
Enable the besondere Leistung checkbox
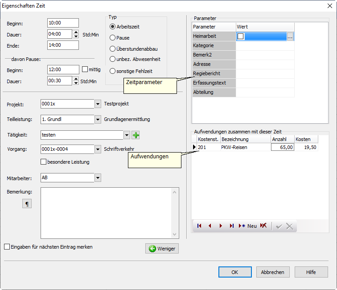(x=44, y=162)
